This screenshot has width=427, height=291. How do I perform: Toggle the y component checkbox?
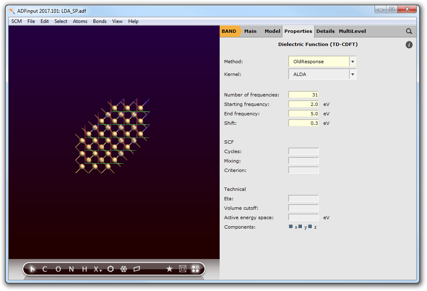pyautogui.click(x=300, y=227)
